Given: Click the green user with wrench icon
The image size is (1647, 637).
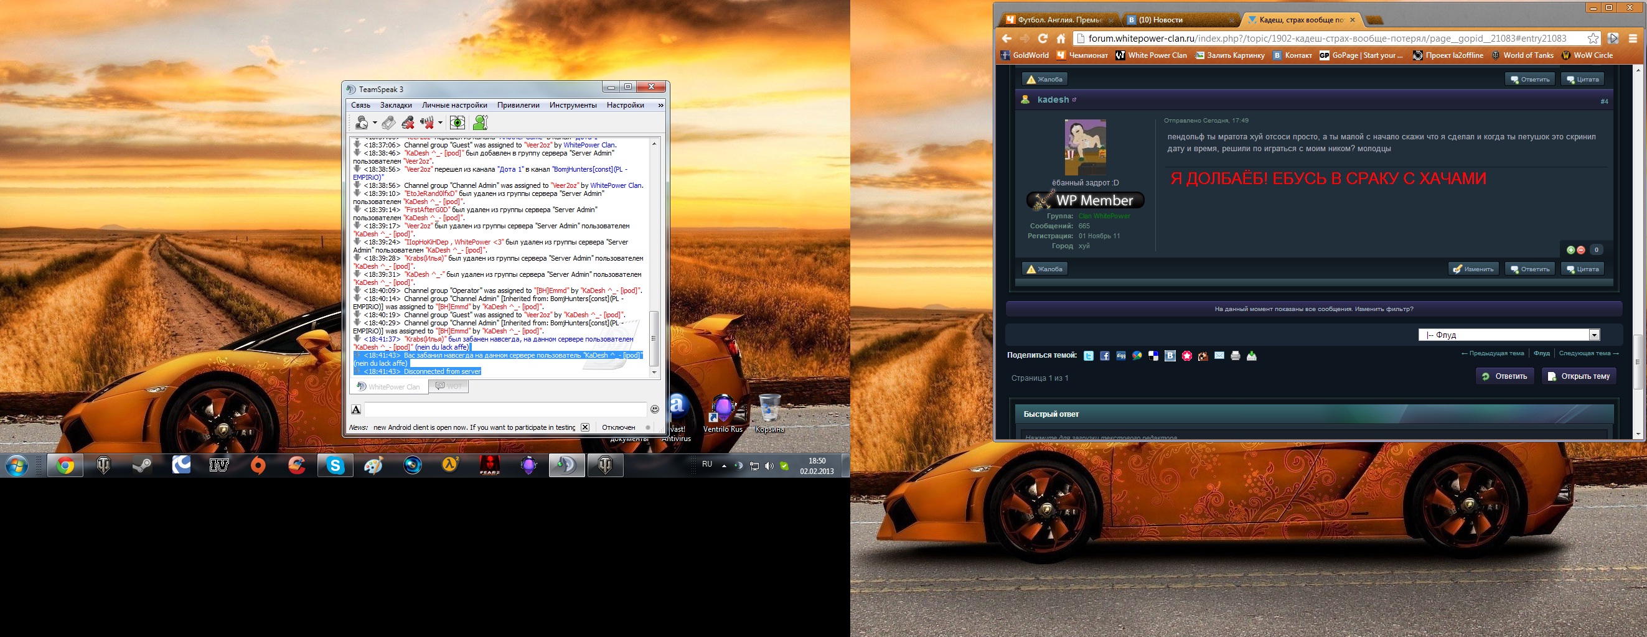Looking at the screenshot, I should [480, 123].
